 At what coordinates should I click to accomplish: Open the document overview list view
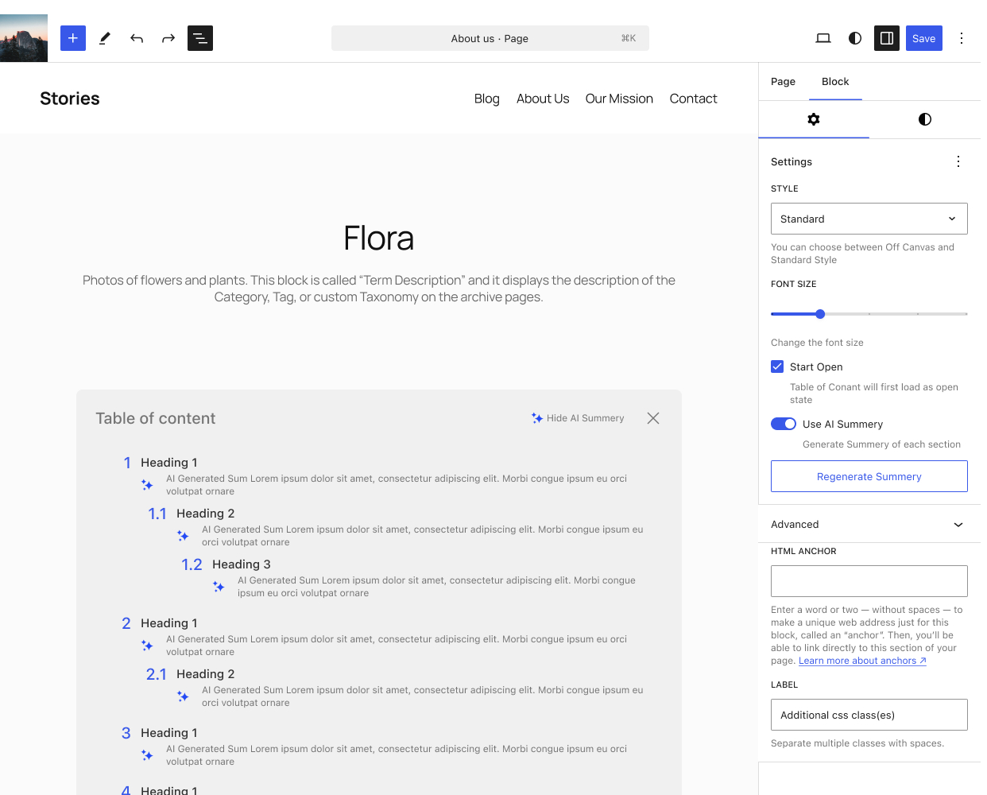point(200,38)
